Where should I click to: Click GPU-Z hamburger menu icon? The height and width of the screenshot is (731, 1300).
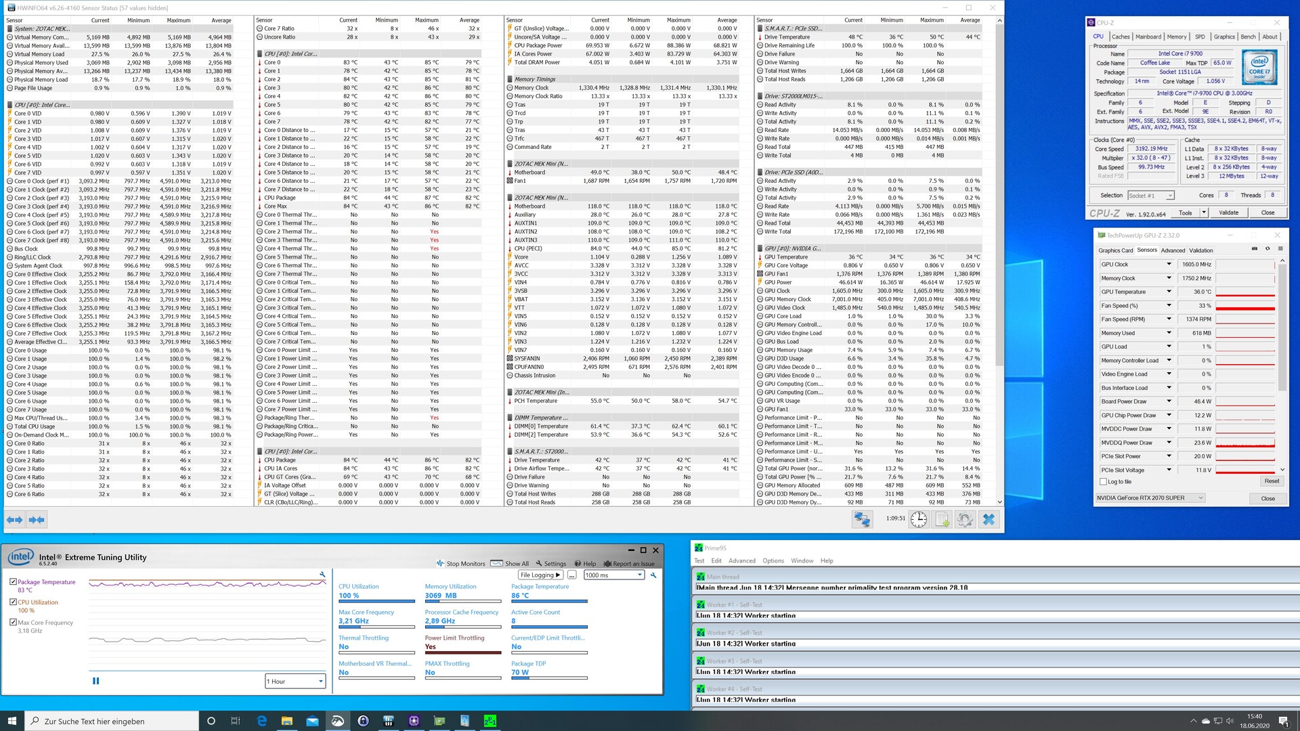click(x=1280, y=248)
